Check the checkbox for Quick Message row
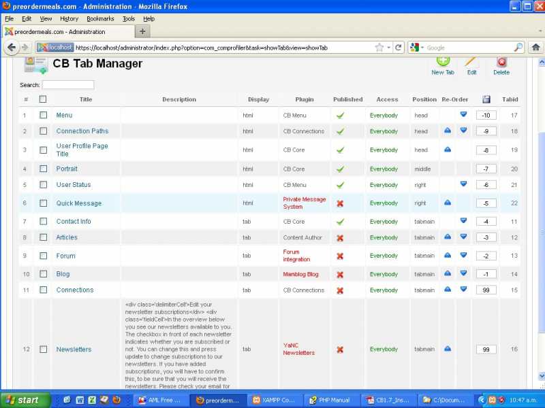The width and height of the screenshot is (545, 408). pos(43,203)
